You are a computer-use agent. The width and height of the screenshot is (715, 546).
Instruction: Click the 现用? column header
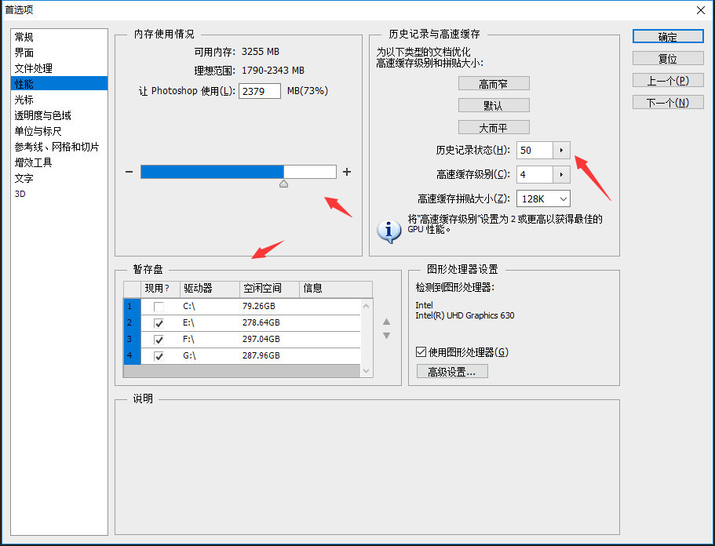pyautogui.click(x=161, y=289)
